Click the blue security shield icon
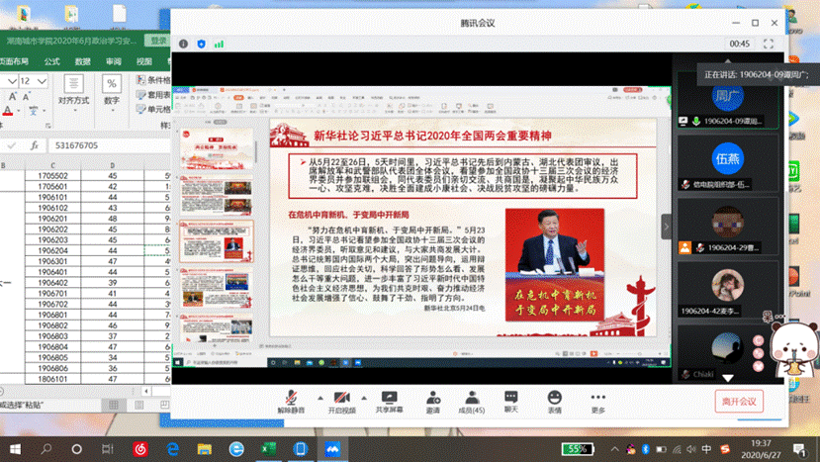This screenshot has width=820, height=462. click(202, 44)
